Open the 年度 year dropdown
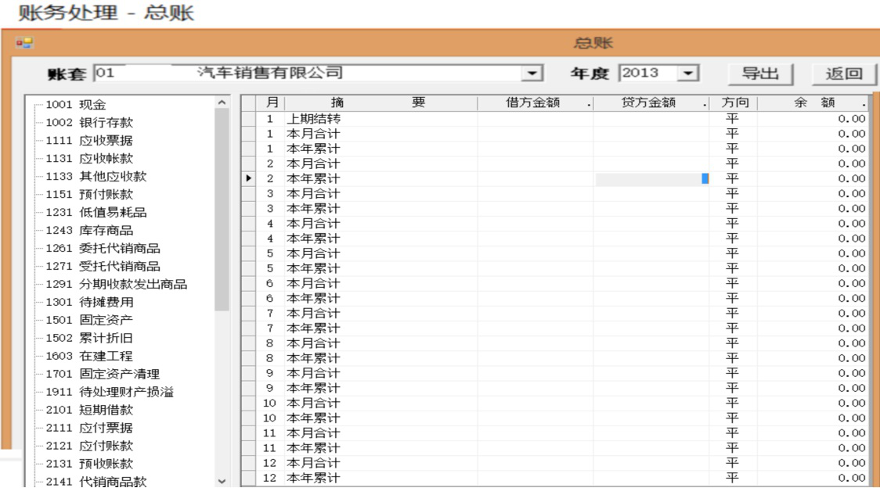This screenshot has height=488, width=880. coord(687,73)
